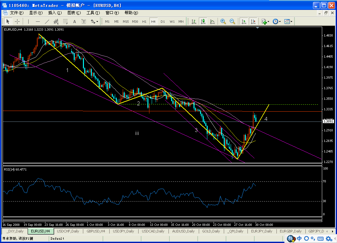The height and width of the screenshot is (243, 337).
Task: Set timeframe to W1
Action: 172,21
